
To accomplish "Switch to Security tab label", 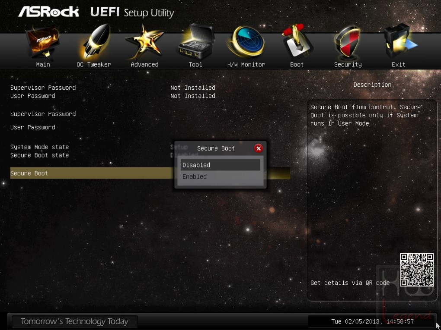I will [x=348, y=65].
